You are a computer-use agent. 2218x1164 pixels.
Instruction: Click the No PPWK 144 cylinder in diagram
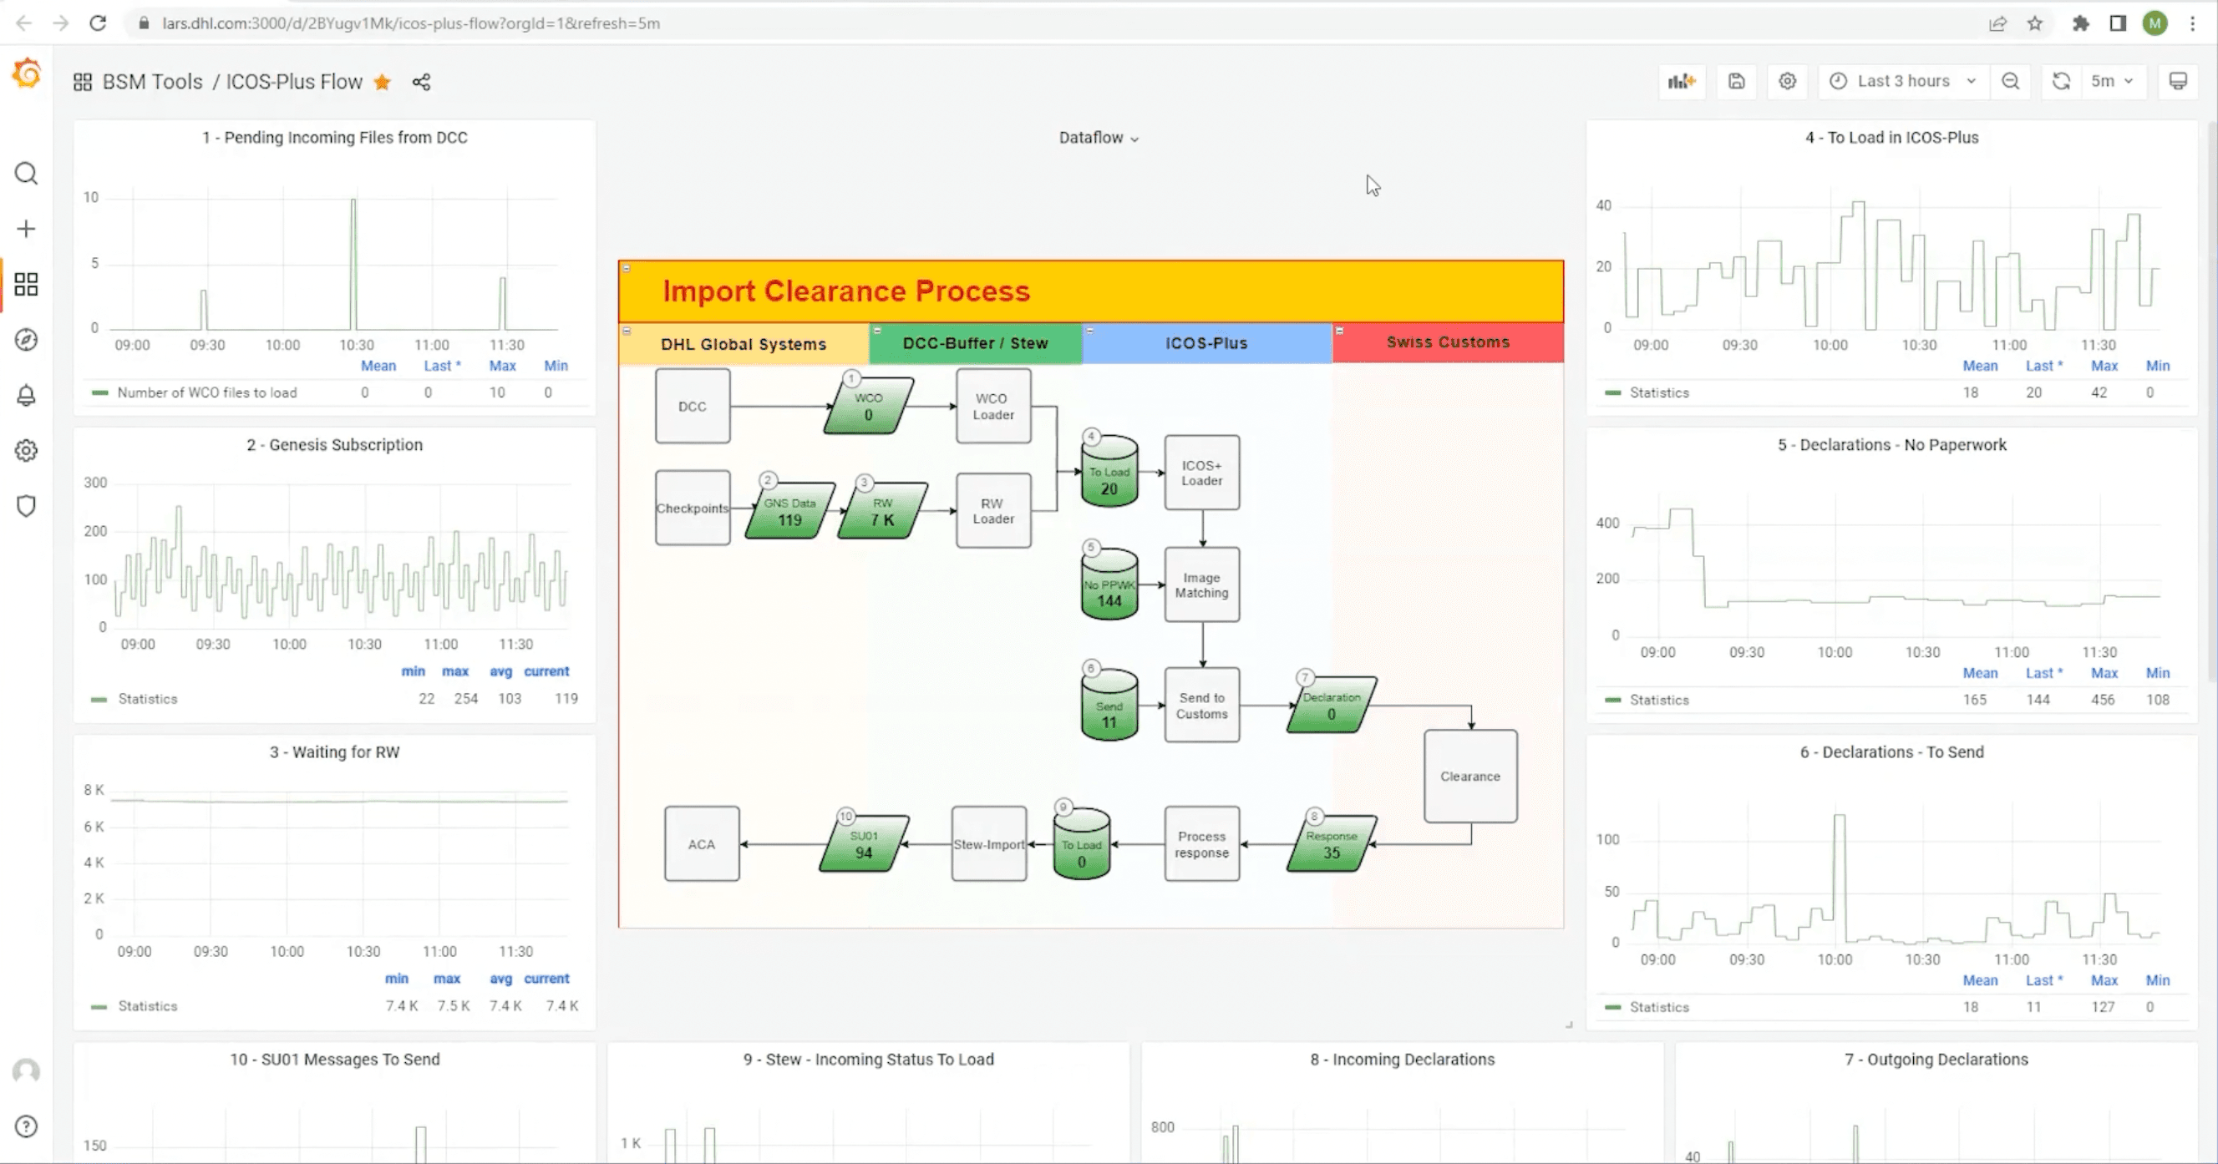point(1109,584)
